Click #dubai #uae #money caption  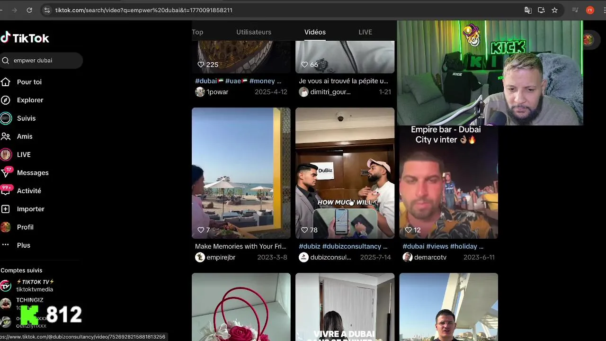click(x=238, y=81)
